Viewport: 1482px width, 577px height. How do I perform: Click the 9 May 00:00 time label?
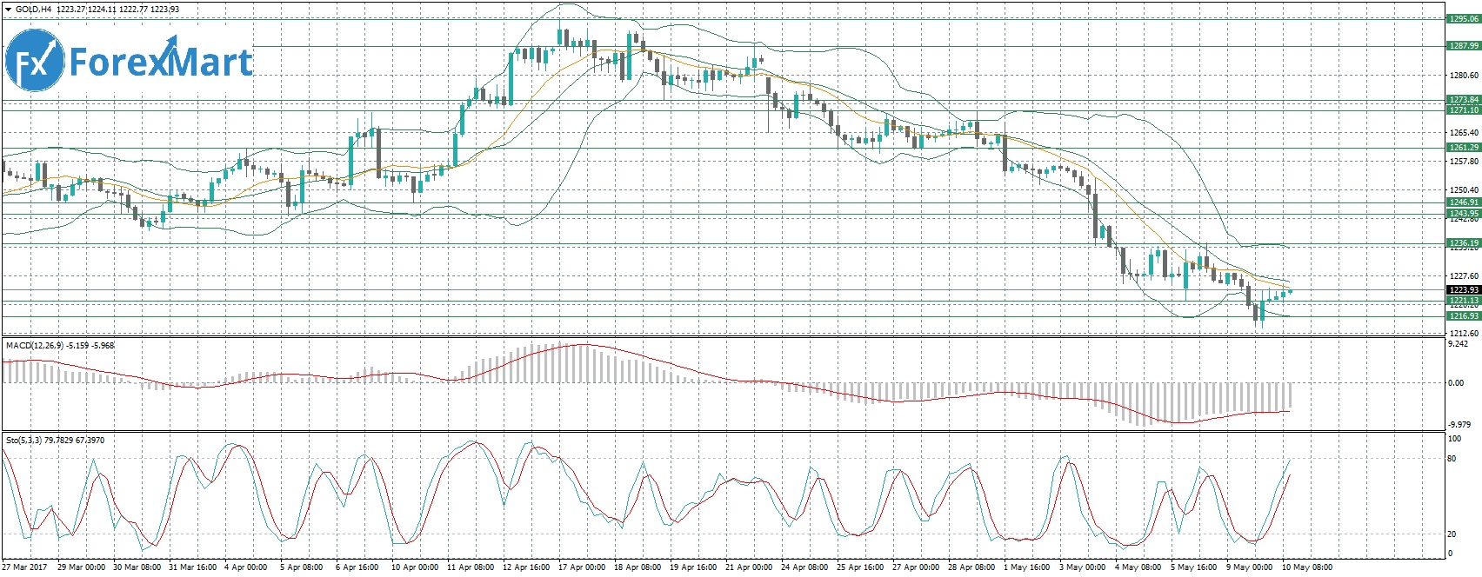pos(1250,567)
